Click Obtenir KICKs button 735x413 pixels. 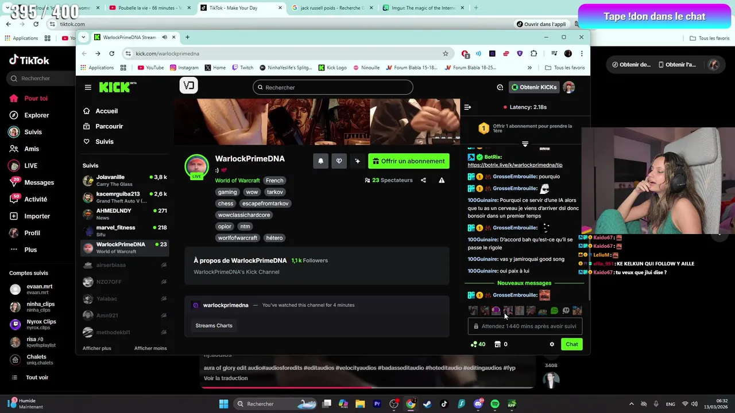pos(534,87)
